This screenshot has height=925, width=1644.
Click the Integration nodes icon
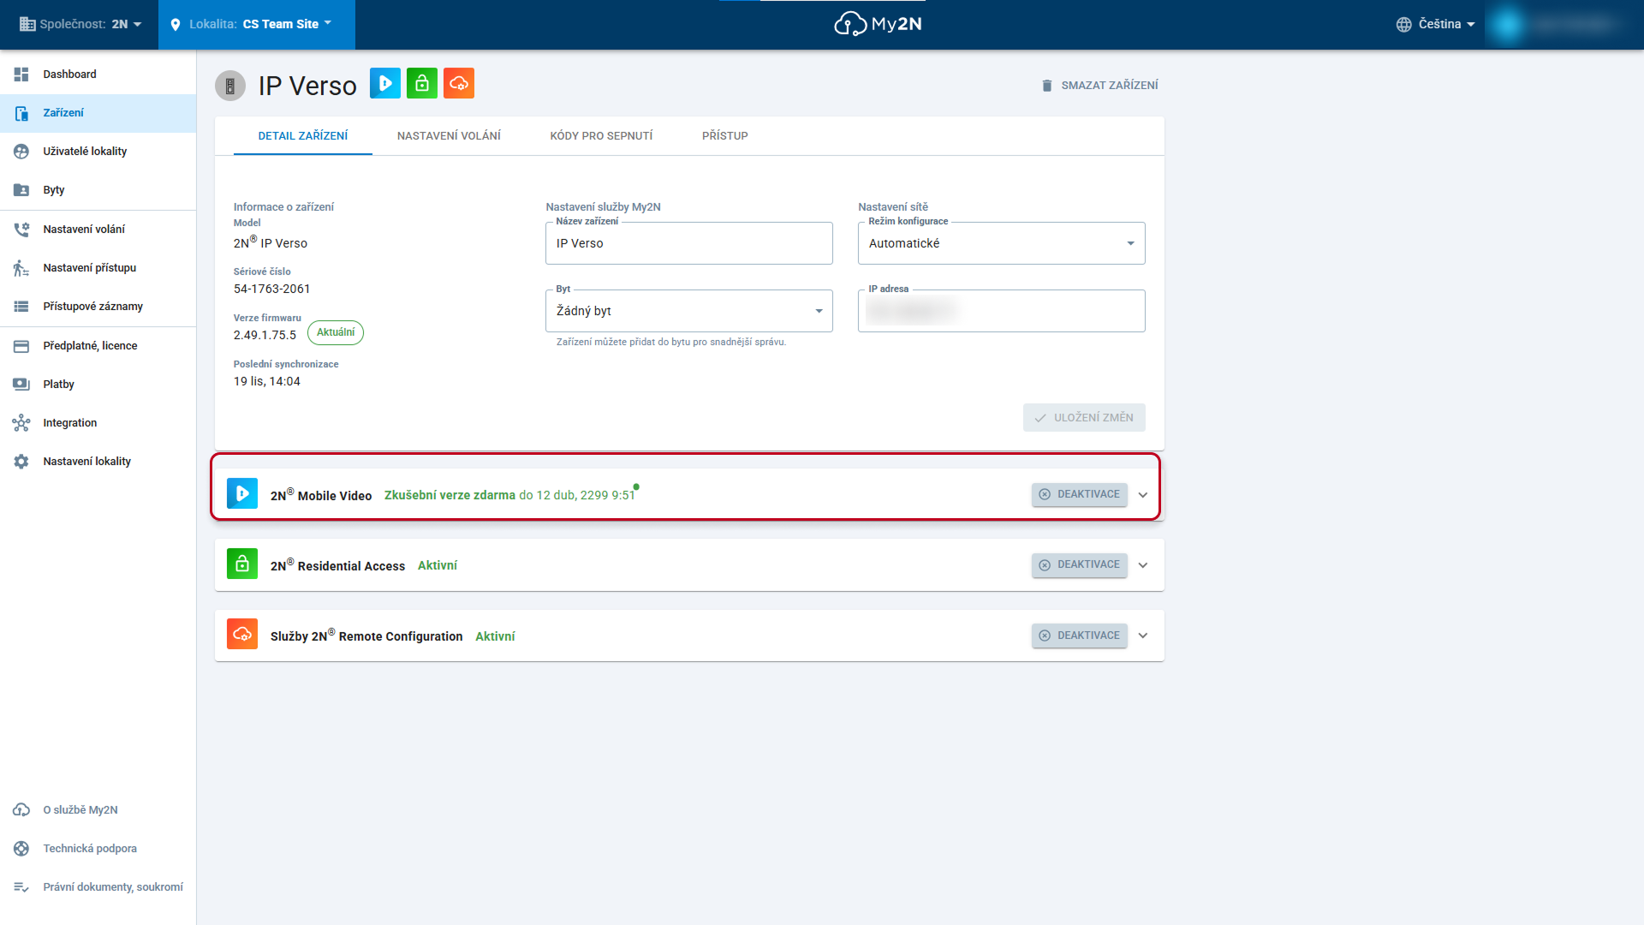[21, 423]
